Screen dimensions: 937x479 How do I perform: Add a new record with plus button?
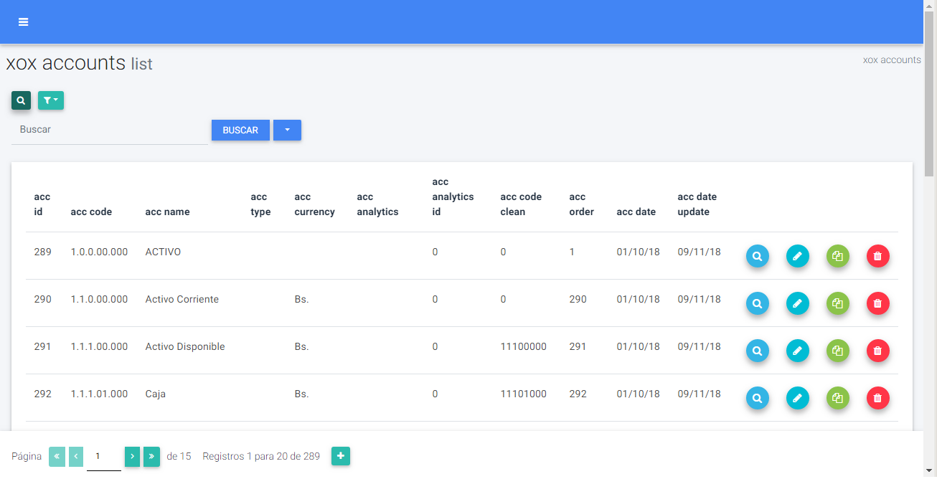341,456
